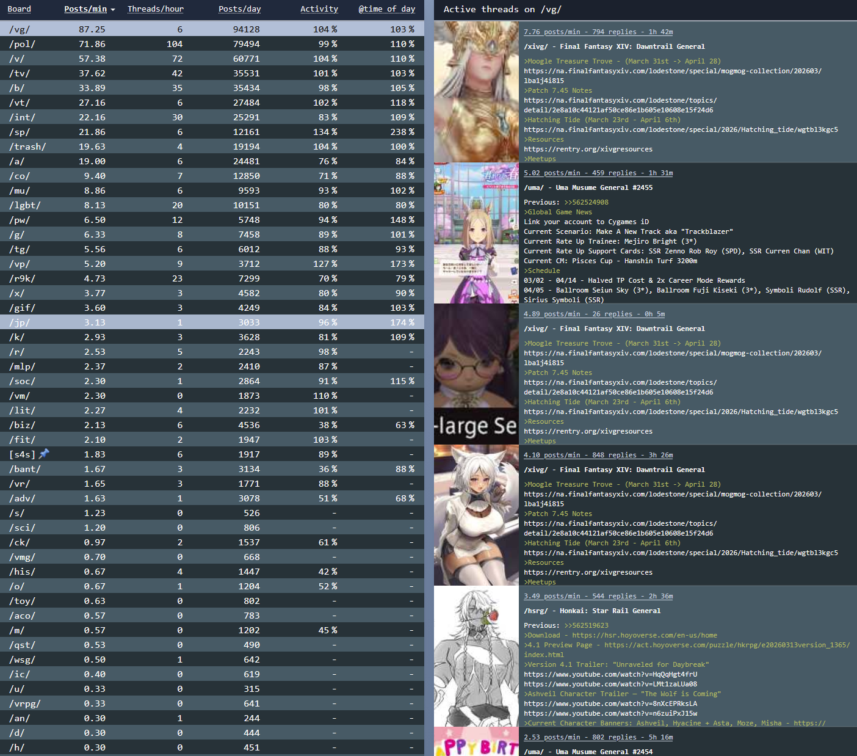Image resolution: width=857 pixels, height=756 pixels.
Task: Click the pin icon beside [s4s]
Action: click(x=44, y=454)
